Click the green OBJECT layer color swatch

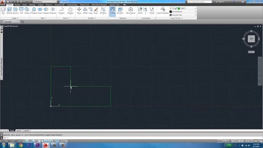179,8
